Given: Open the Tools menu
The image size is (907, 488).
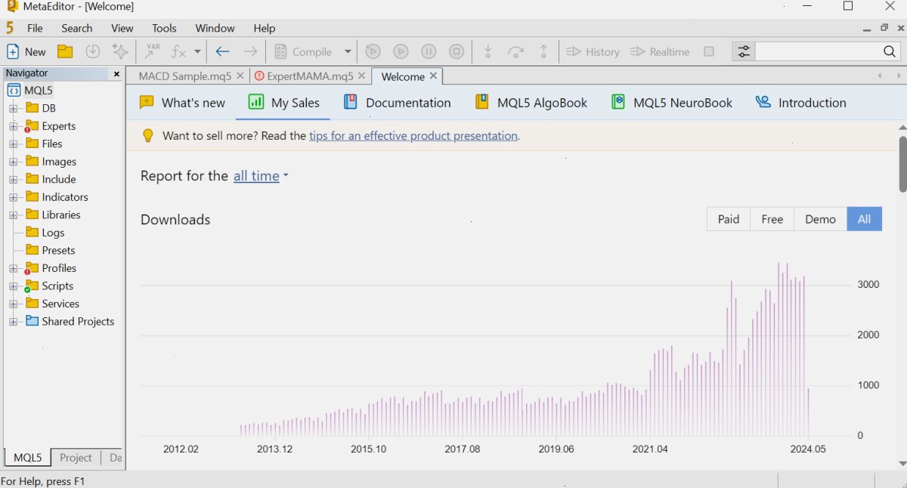Looking at the screenshot, I should click(x=164, y=28).
